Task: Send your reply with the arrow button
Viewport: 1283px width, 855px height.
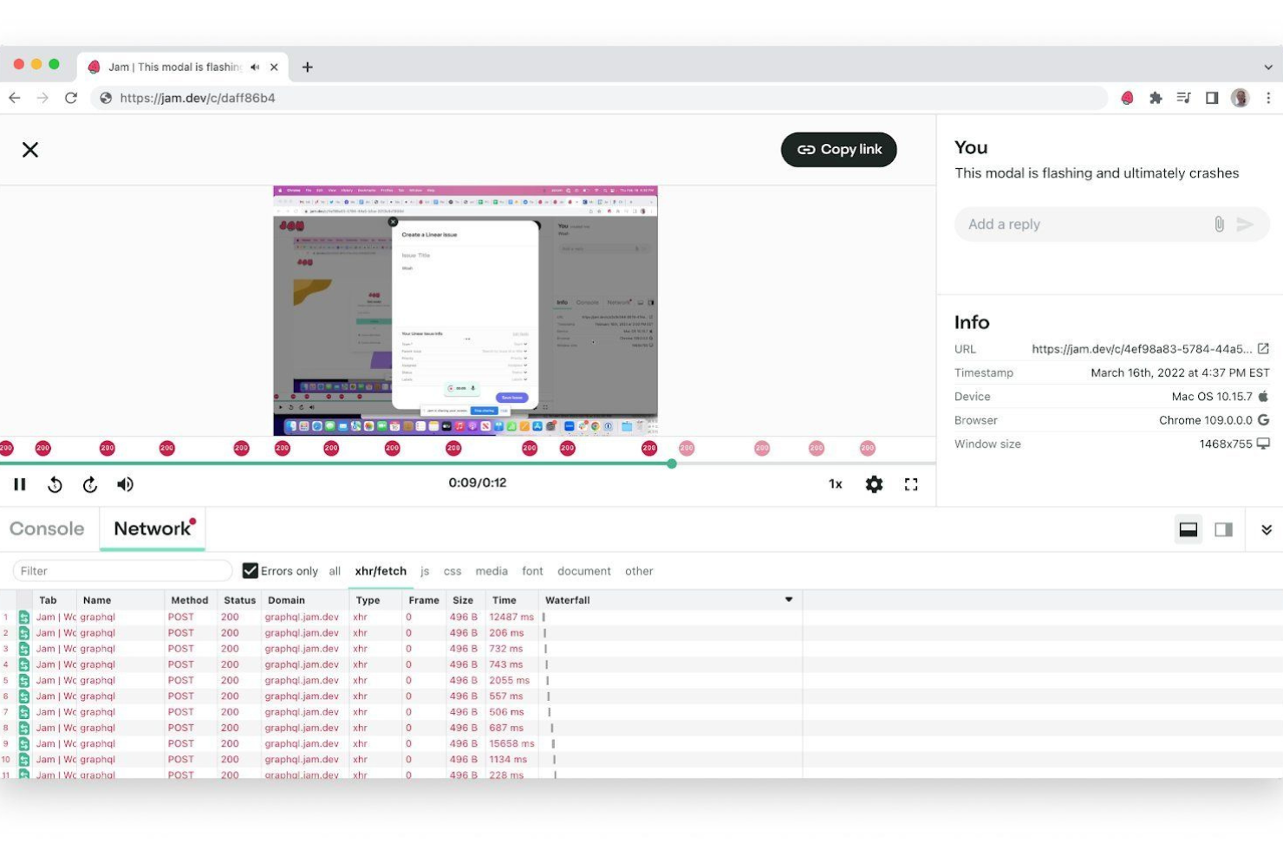Action: click(x=1245, y=223)
